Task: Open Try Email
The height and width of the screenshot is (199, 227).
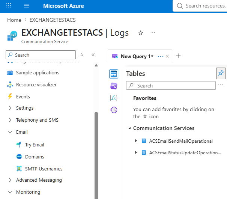Action: coord(35,145)
